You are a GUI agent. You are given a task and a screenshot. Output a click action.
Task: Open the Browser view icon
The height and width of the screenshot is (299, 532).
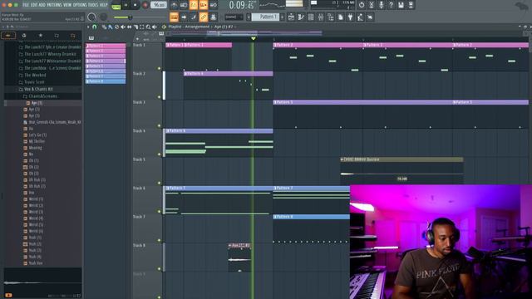[331, 17]
